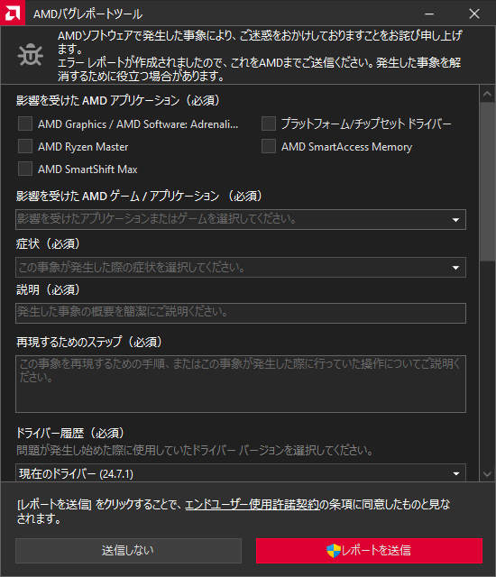Click the shield icon on レポートを送信 button
This screenshot has width=496, height=577.
[x=334, y=551]
